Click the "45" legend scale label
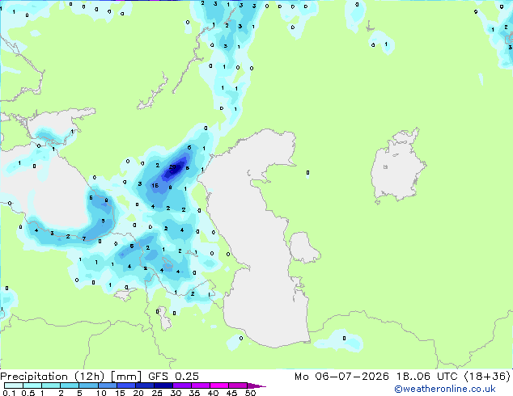The height and width of the screenshot is (396, 513). 231,393
